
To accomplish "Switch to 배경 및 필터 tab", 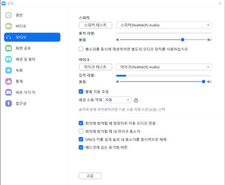I will [x=32, y=59].
